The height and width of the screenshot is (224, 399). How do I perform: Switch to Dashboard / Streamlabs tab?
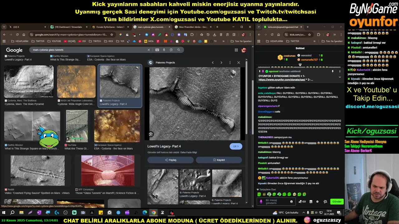click(69, 27)
